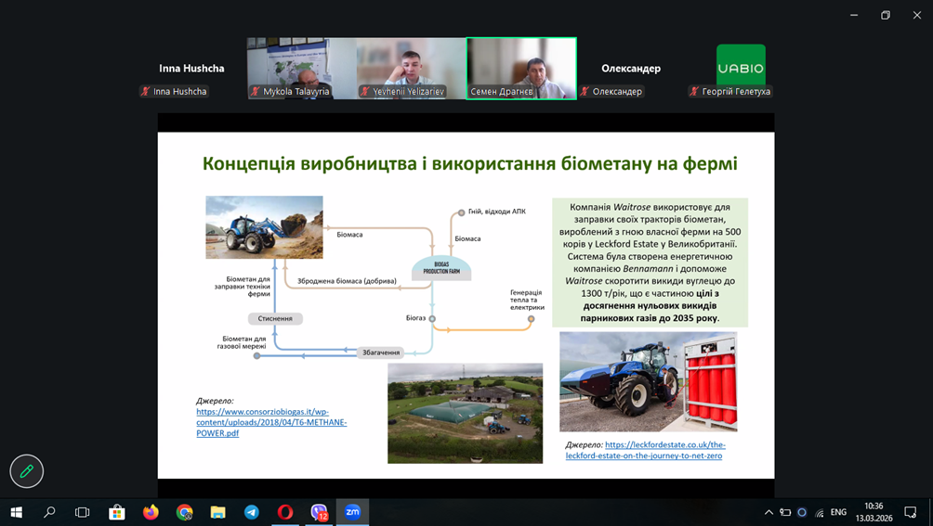Click muted mic icon for Олександер
Screen dimensions: 933x526
click(585, 92)
